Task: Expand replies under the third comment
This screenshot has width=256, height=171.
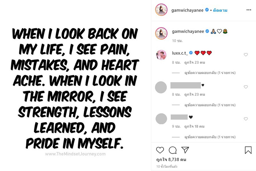Action: [x=210, y=137]
